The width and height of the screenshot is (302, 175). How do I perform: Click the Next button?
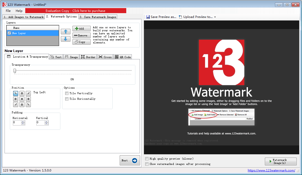(x=130, y=160)
